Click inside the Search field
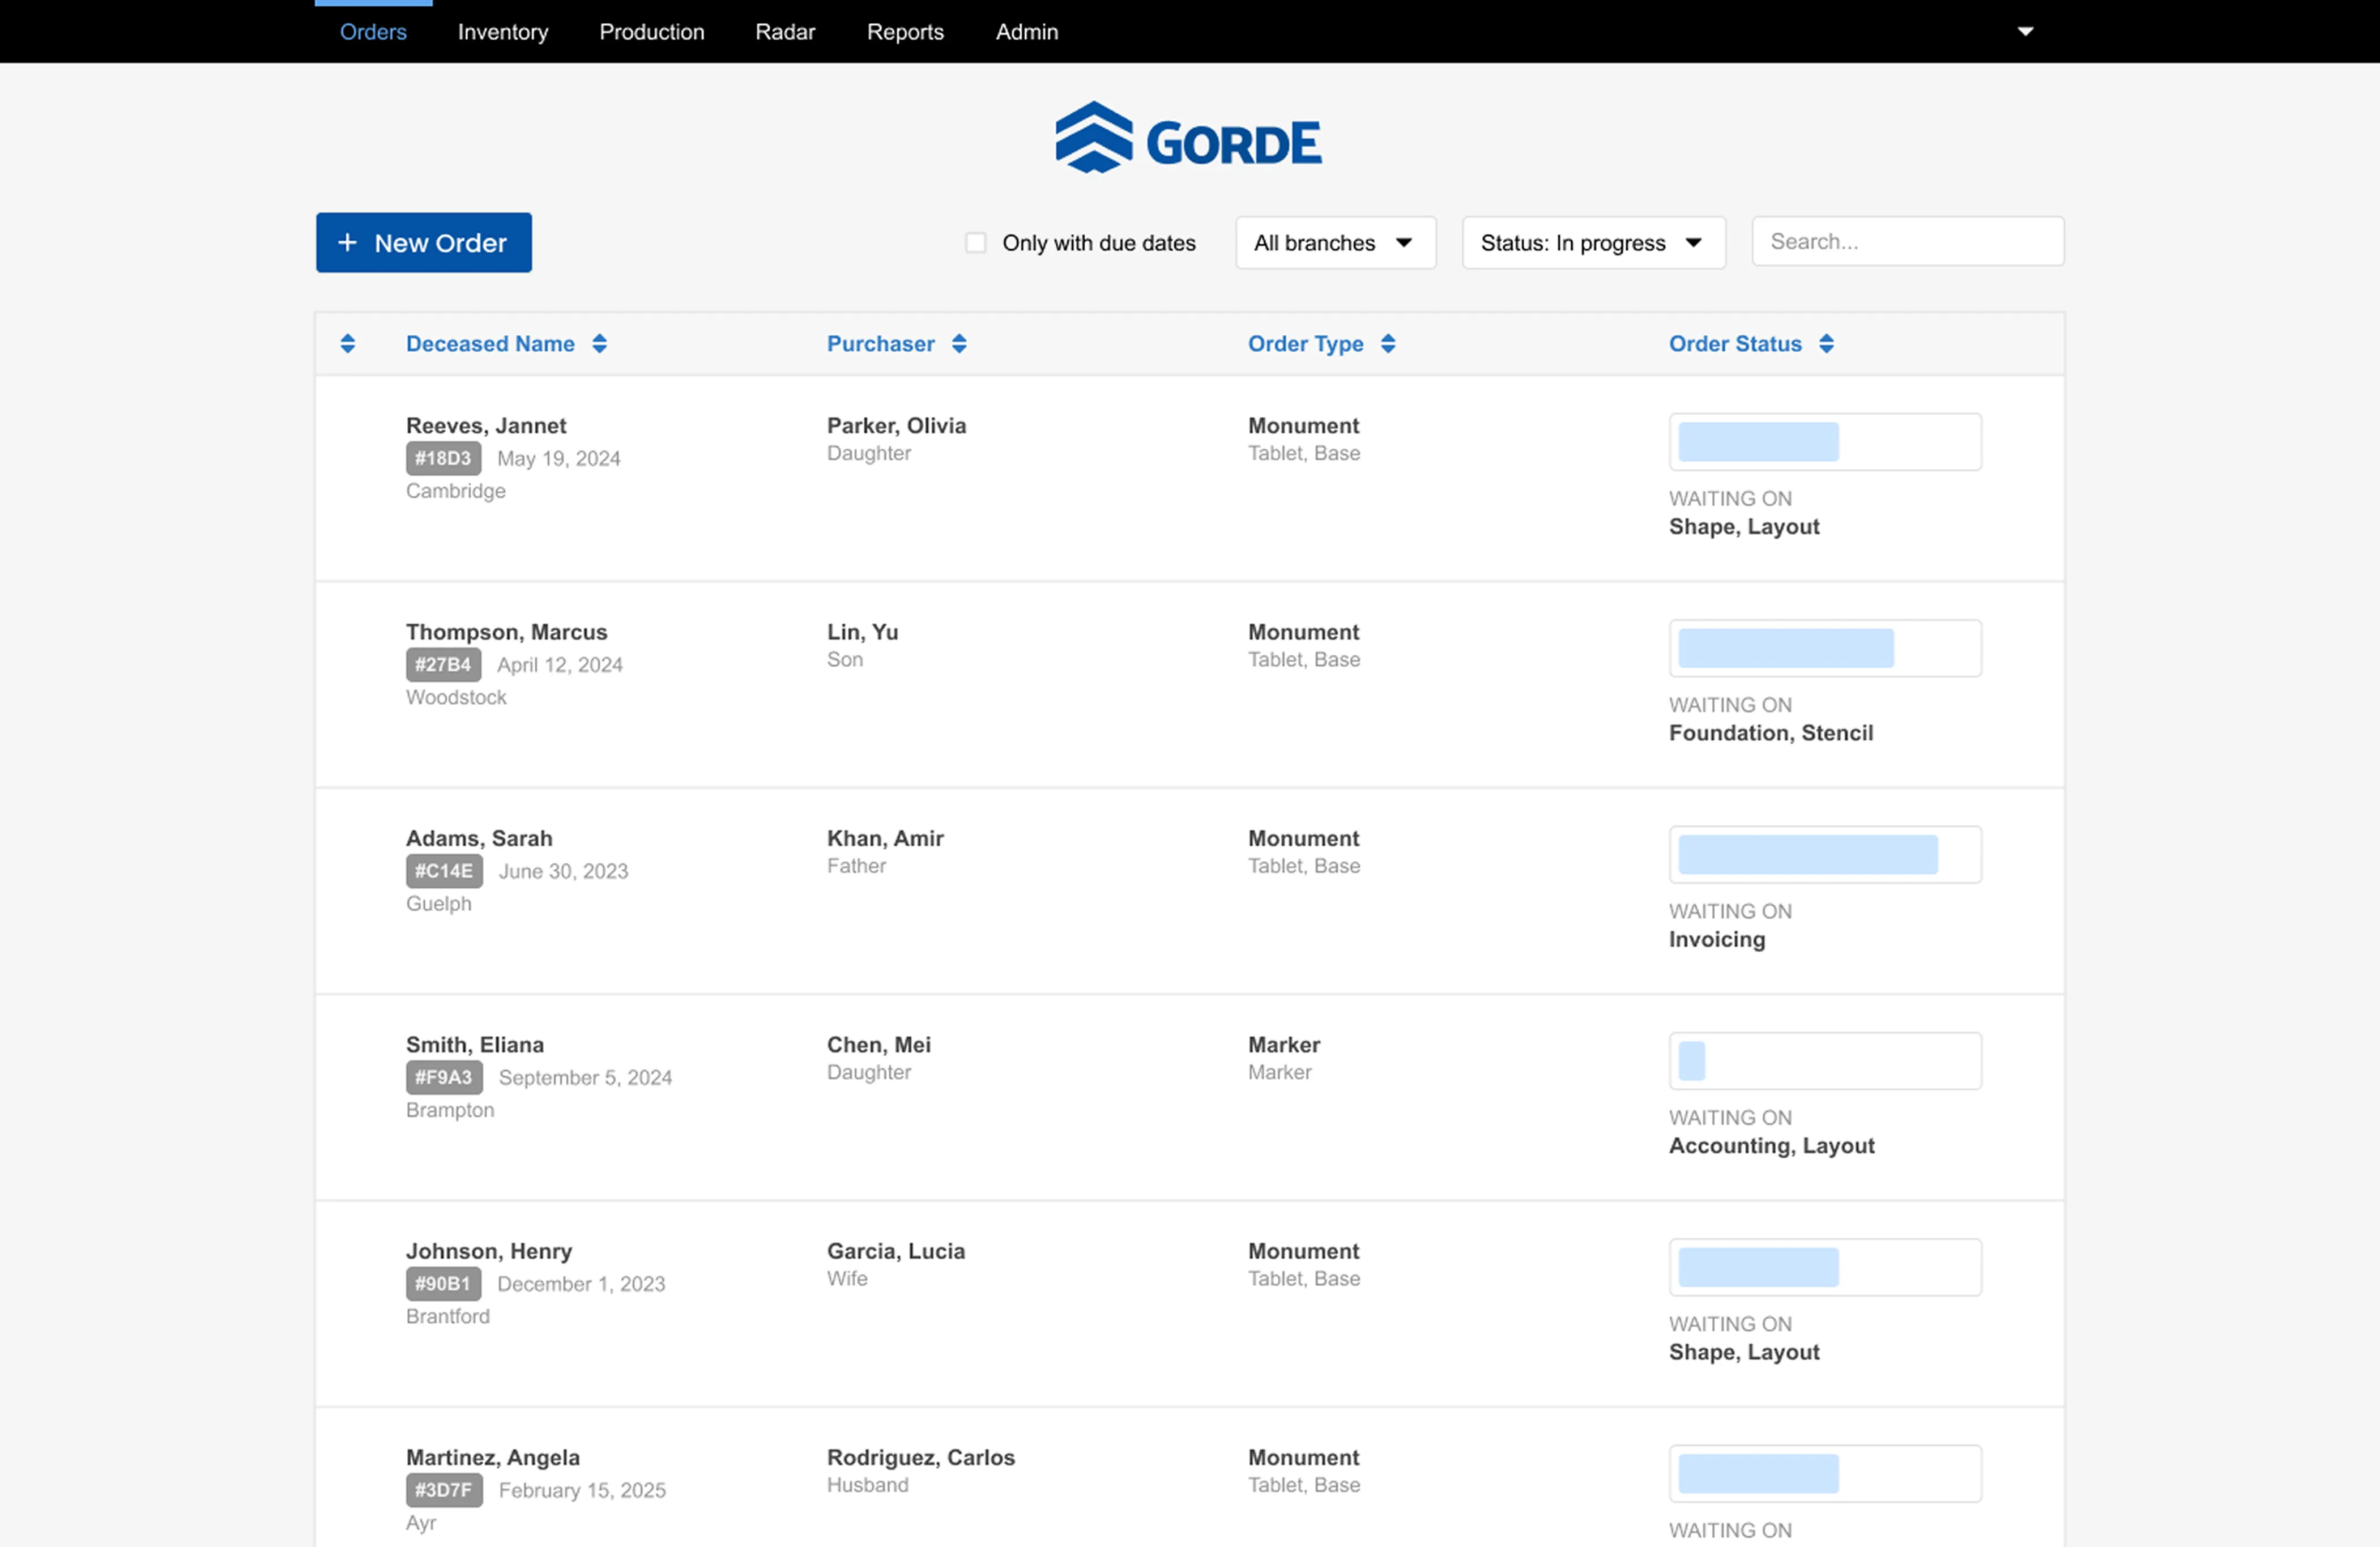Screen dimensions: 2380x1547 click(x=1906, y=241)
